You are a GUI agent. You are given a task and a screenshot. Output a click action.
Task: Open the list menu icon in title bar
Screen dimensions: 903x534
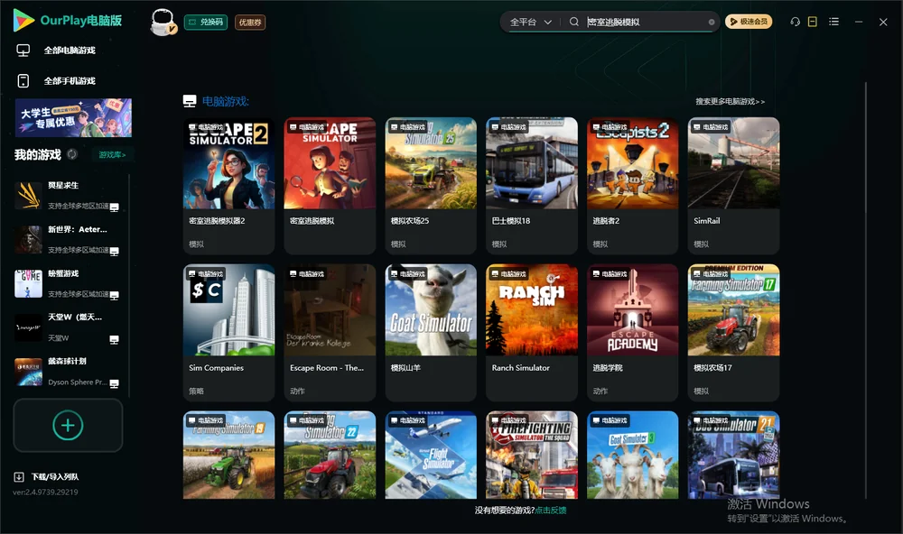833,22
